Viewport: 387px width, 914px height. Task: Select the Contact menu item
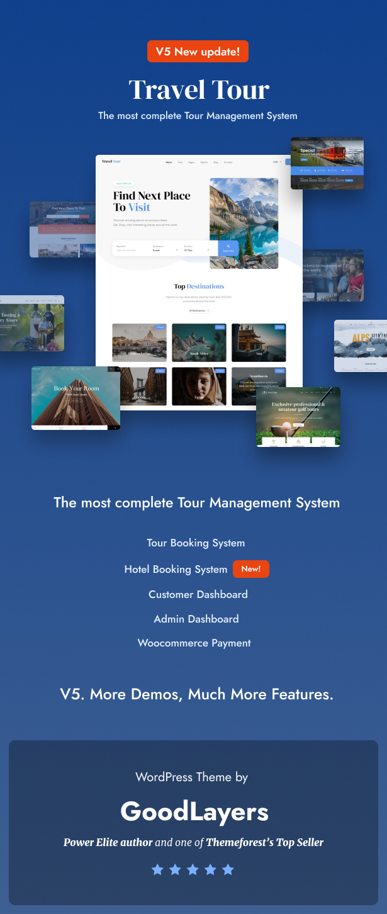tap(228, 162)
